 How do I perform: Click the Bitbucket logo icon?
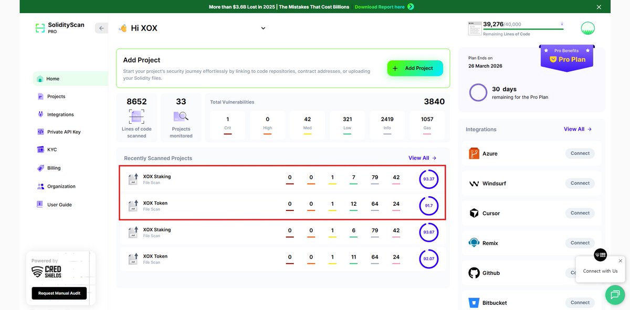[474, 303]
